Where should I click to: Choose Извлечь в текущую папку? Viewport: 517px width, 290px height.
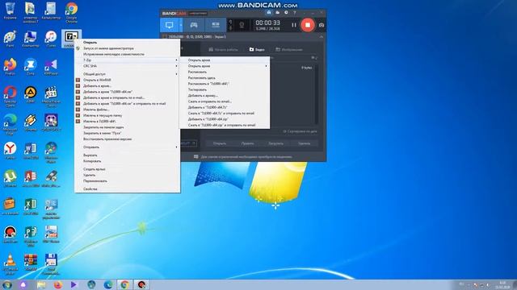coord(128,115)
